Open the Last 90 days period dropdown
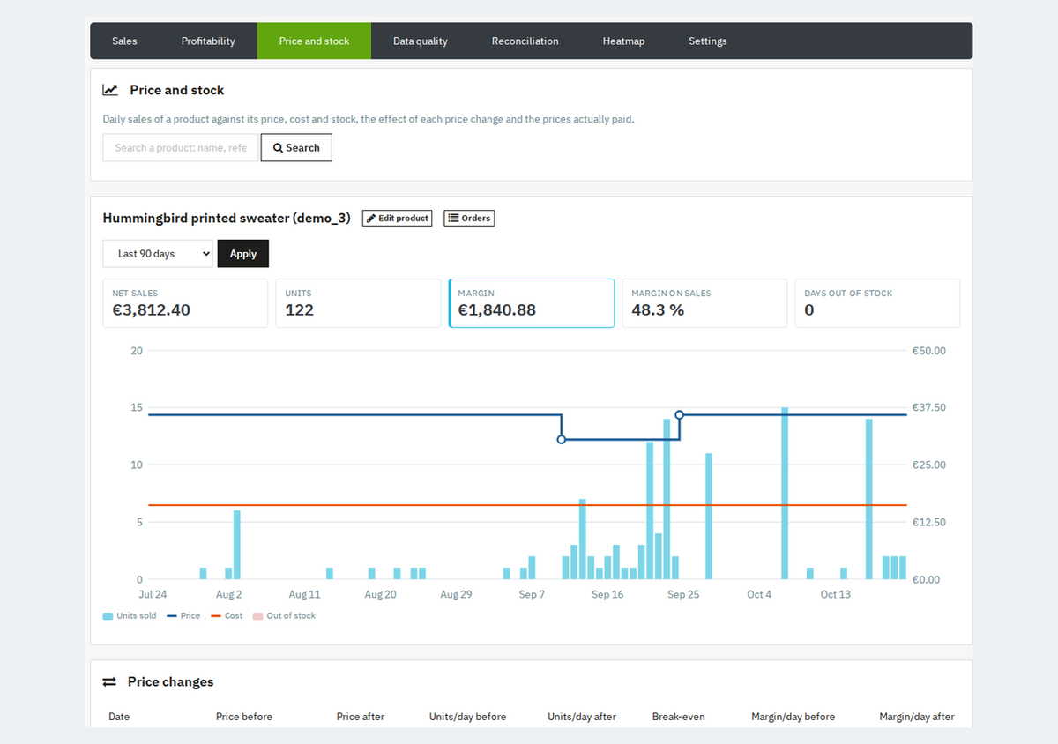The width and height of the screenshot is (1058, 744). (x=158, y=254)
